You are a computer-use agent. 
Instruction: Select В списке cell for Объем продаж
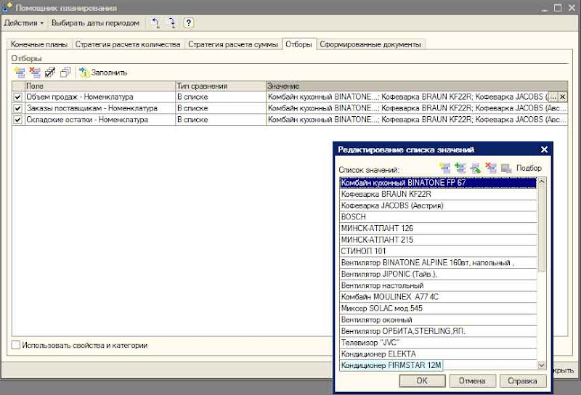(x=221, y=97)
